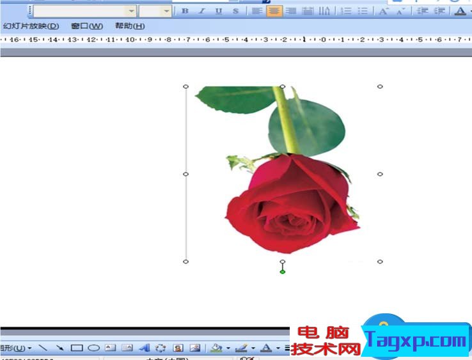472x360 pixels.
Task: Open the font name dropdown arrow
Action: [132, 11]
